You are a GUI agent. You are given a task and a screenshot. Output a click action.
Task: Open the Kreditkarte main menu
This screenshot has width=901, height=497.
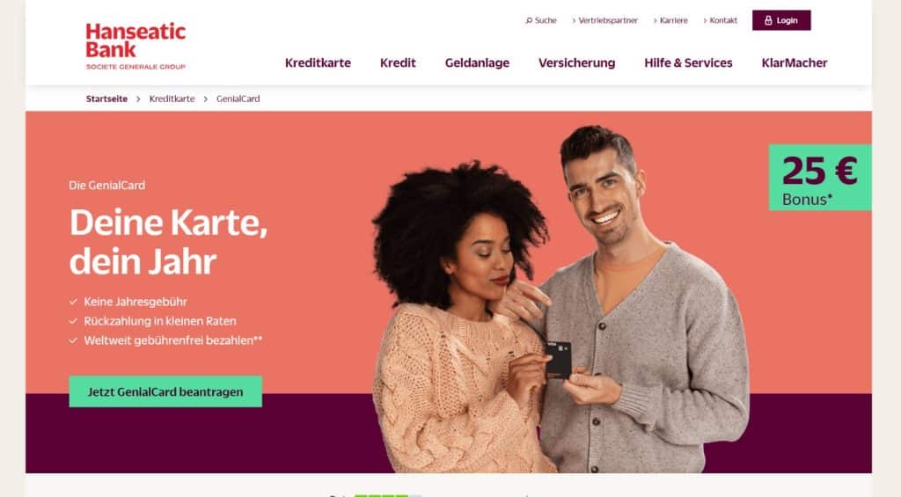pos(318,62)
